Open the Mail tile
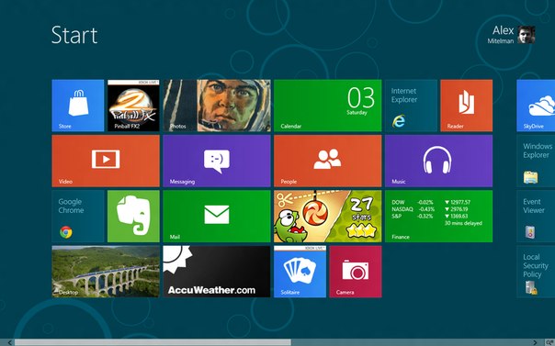The width and height of the screenshot is (555, 346). pos(217,217)
